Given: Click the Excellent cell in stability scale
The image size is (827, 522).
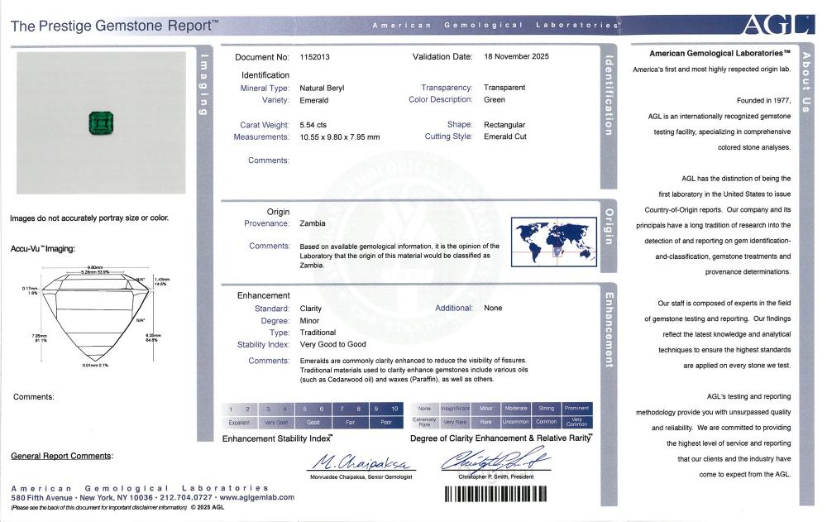Looking at the screenshot, I should click(240, 423).
